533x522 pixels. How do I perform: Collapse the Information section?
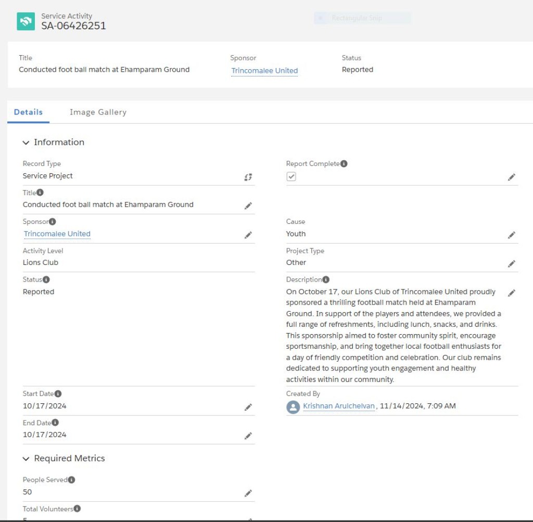26,143
